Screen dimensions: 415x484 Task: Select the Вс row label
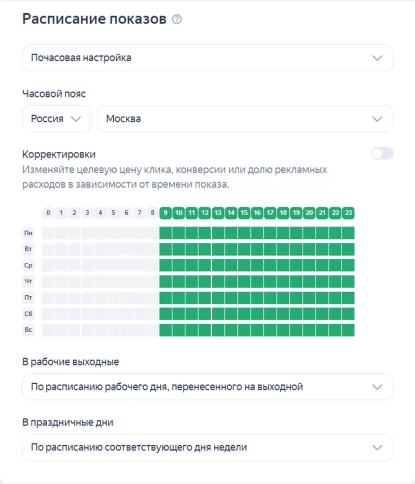click(x=28, y=330)
